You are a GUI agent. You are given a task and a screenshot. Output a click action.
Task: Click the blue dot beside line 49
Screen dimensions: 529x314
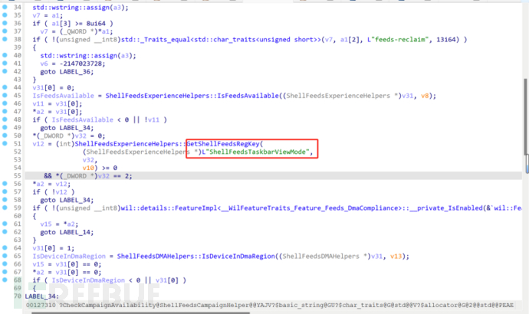point(5,127)
